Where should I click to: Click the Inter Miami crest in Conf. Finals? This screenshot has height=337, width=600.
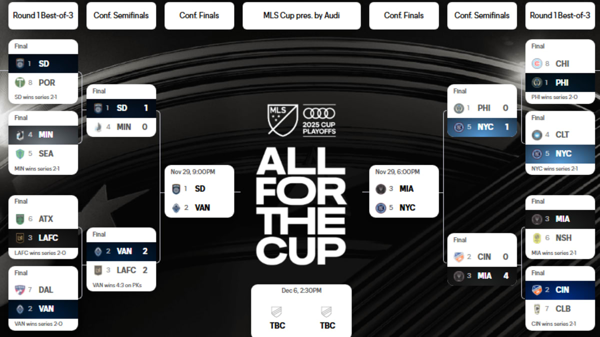click(380, 189)
